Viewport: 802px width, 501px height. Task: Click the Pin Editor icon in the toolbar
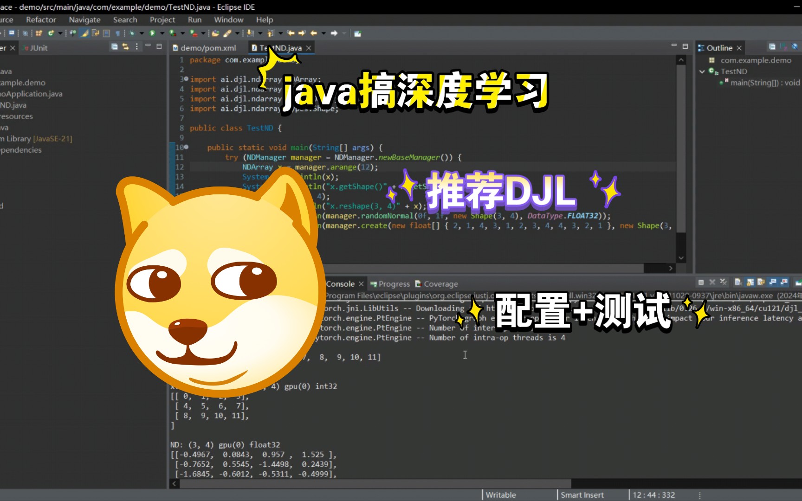(357, 33)
